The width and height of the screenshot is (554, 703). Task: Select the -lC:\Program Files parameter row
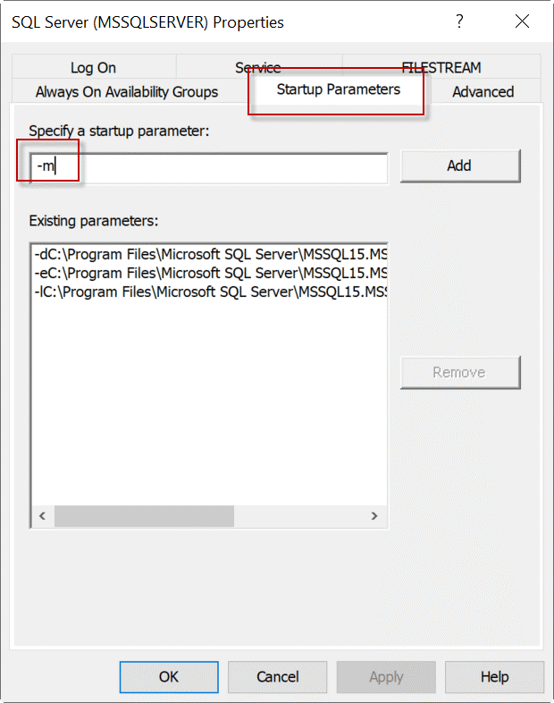point(210,292)
